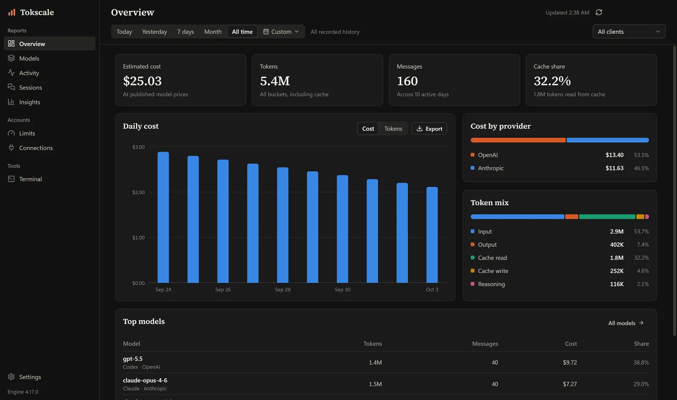
Task: Click the Engine 4.17.0 version text
Action: tap(23, 392)
